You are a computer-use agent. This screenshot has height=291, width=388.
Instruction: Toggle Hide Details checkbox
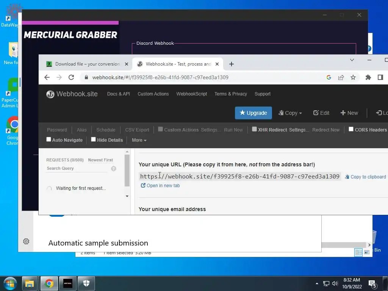click(93, 139)
